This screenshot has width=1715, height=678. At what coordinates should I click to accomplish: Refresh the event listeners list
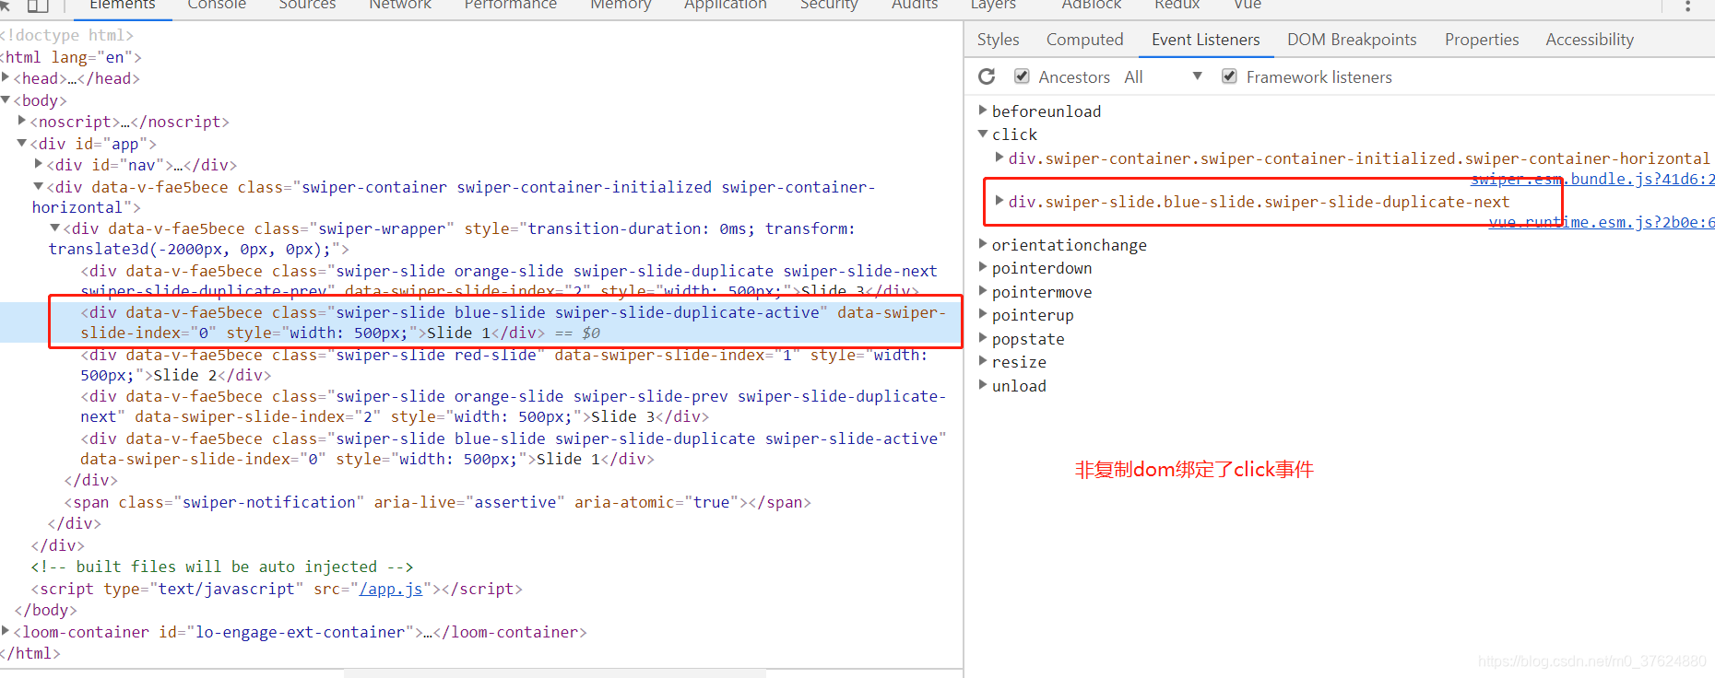(x=987, y=76)
